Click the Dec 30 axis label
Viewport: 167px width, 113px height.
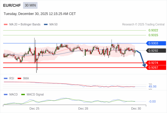136,108
